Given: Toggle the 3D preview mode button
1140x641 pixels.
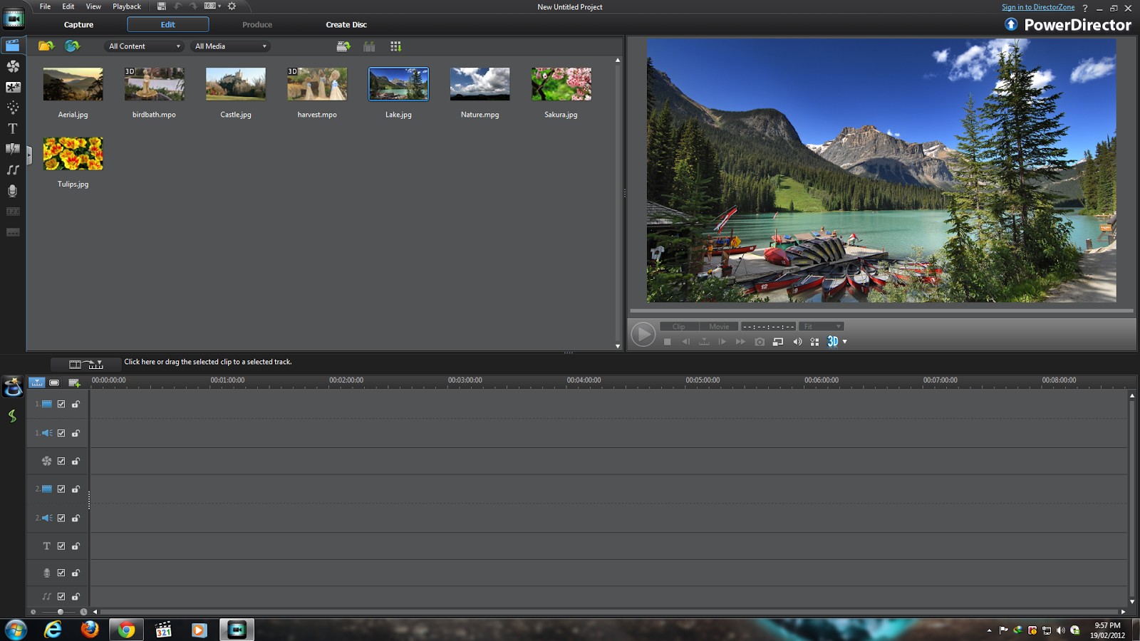Looking at the screenshot, I should tap(832, 342).
